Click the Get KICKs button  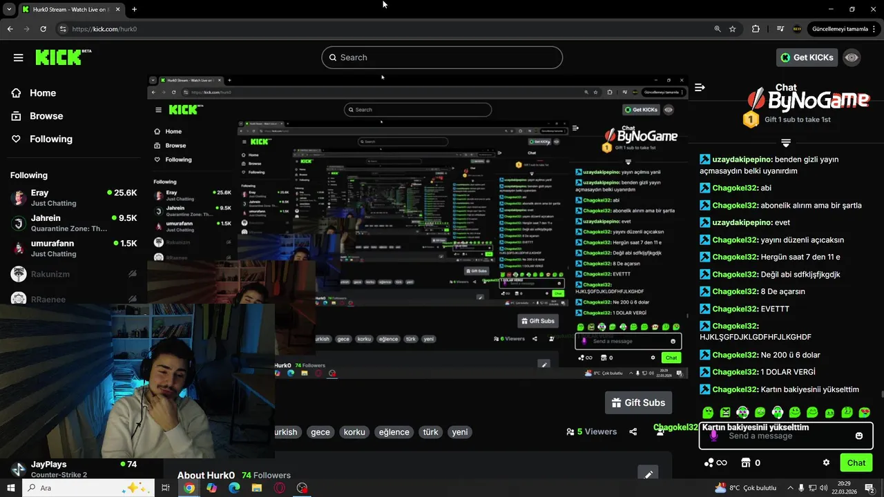point(807,57)
